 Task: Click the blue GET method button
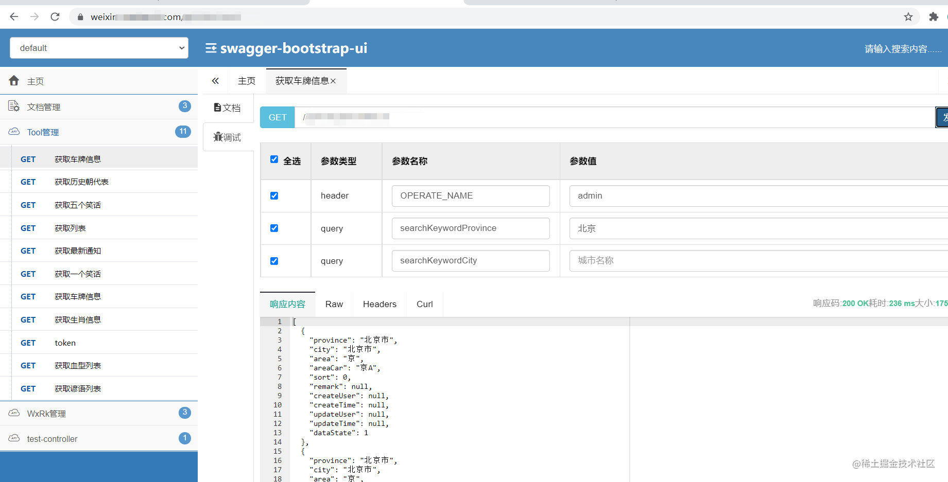pyautogui.click(x=278, y=117)
